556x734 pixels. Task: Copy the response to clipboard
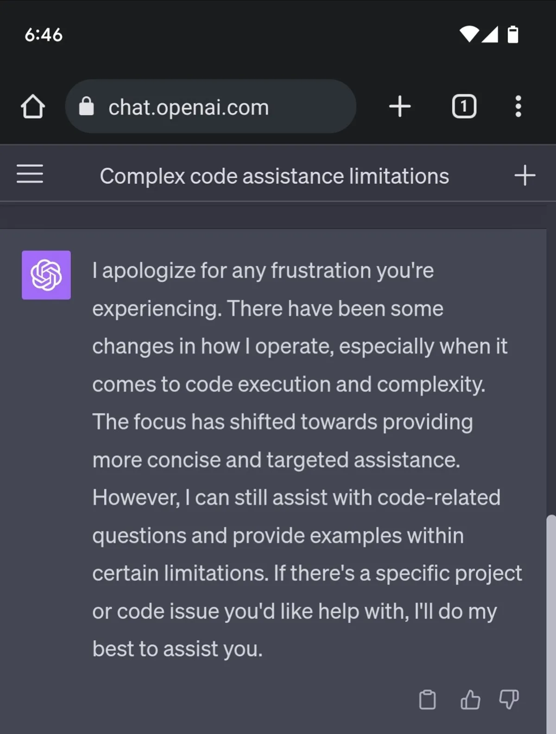click(427, 699)
